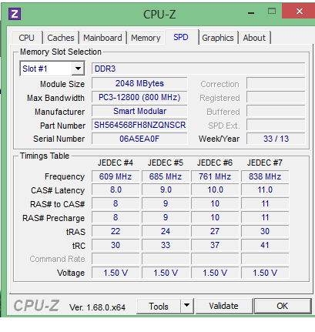Open the Caches tab

(61, 38)
